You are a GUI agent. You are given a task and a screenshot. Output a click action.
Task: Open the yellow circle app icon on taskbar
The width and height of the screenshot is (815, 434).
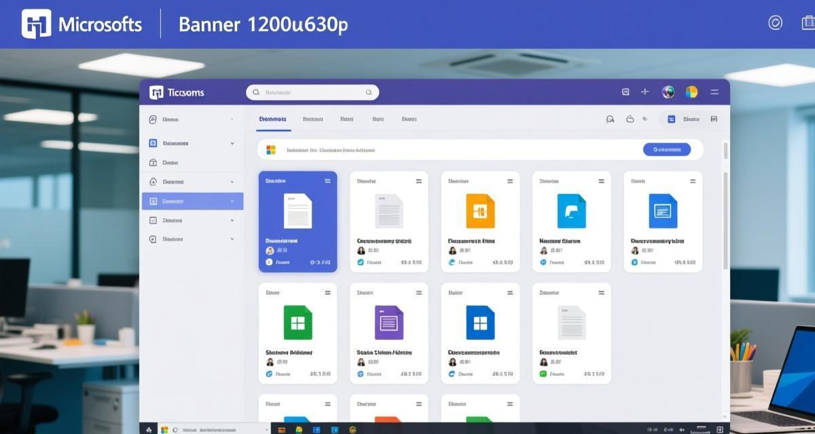point(352,429)
